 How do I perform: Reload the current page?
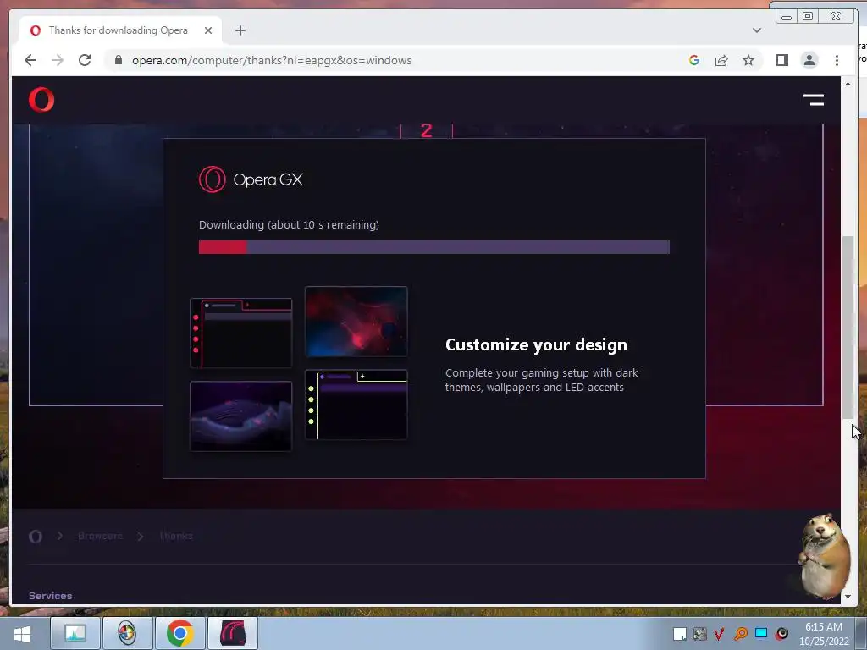click(85, 60)
